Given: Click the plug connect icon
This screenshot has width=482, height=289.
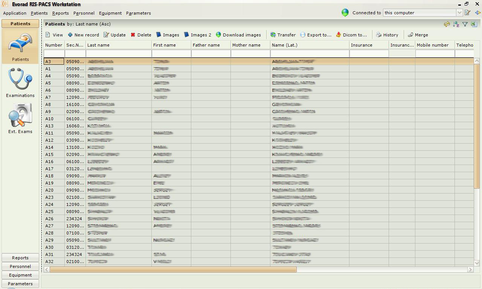Looking at the screenshot, I should pyautogui.click(x=477, y=13).
